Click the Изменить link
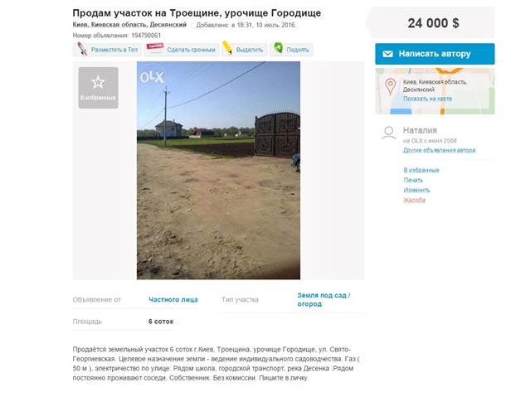This screenshot has width=506, height=397. (416, 191)
